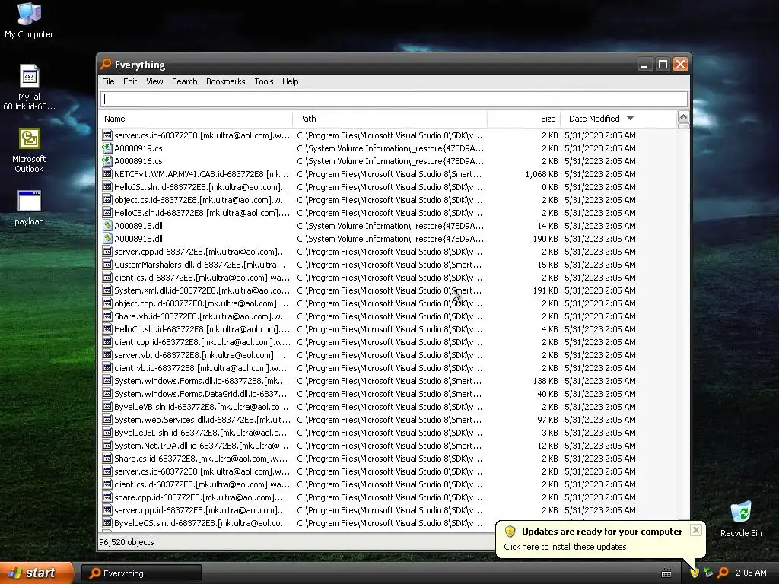Click the icon of NETCFv1.WM.ARMV4I.CAB file
This screenshot has width=779, height=584.
(107, 174)
